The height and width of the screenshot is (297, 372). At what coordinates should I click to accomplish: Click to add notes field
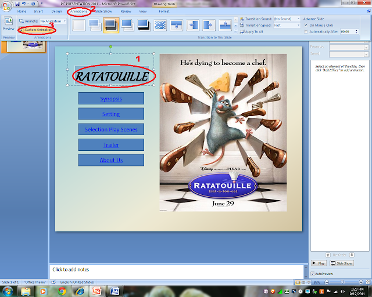[177, 271]
